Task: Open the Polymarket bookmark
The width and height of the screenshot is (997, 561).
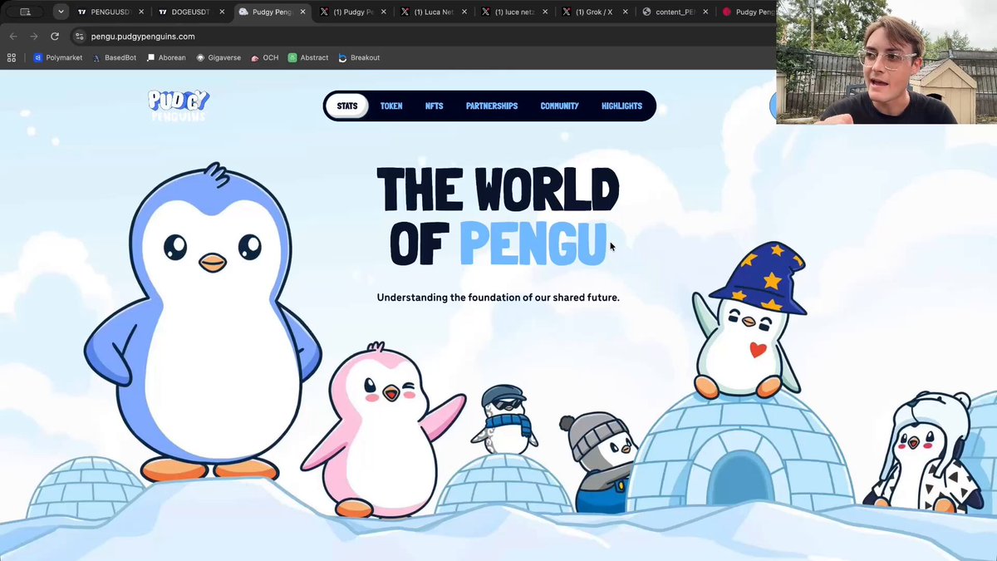Action: tap(58, 57)
